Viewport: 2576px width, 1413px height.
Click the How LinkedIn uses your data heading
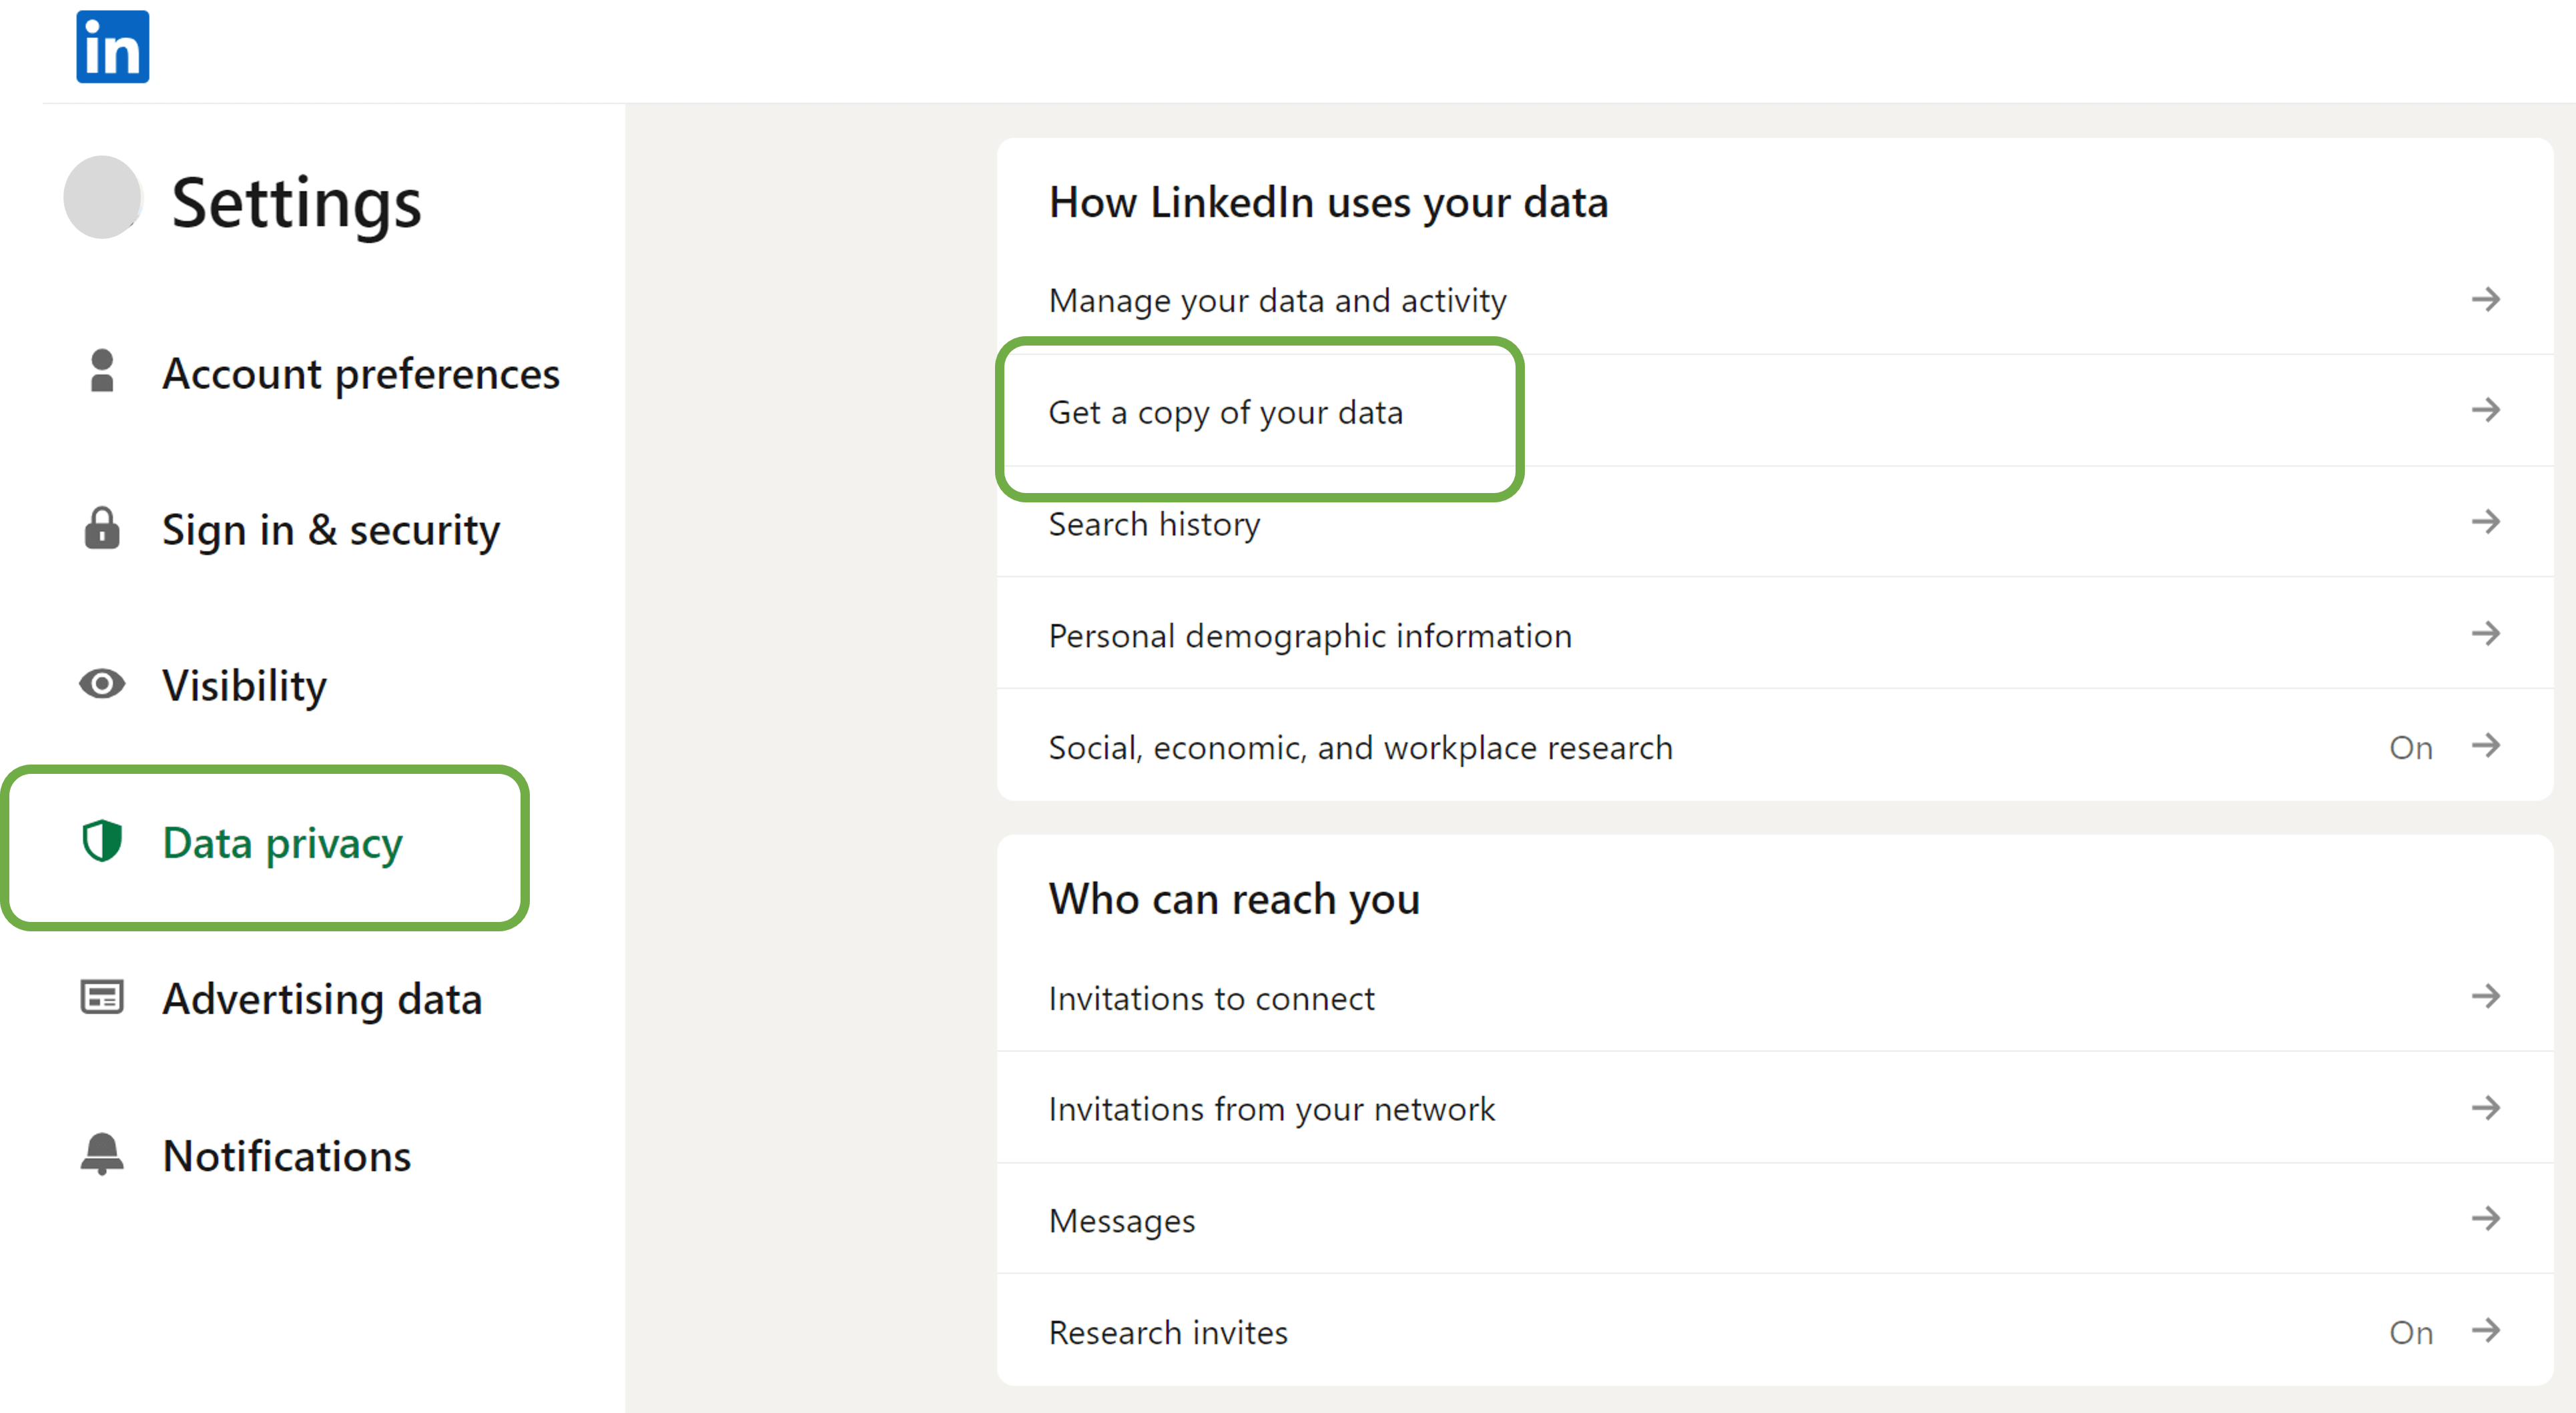point(1328,203)
